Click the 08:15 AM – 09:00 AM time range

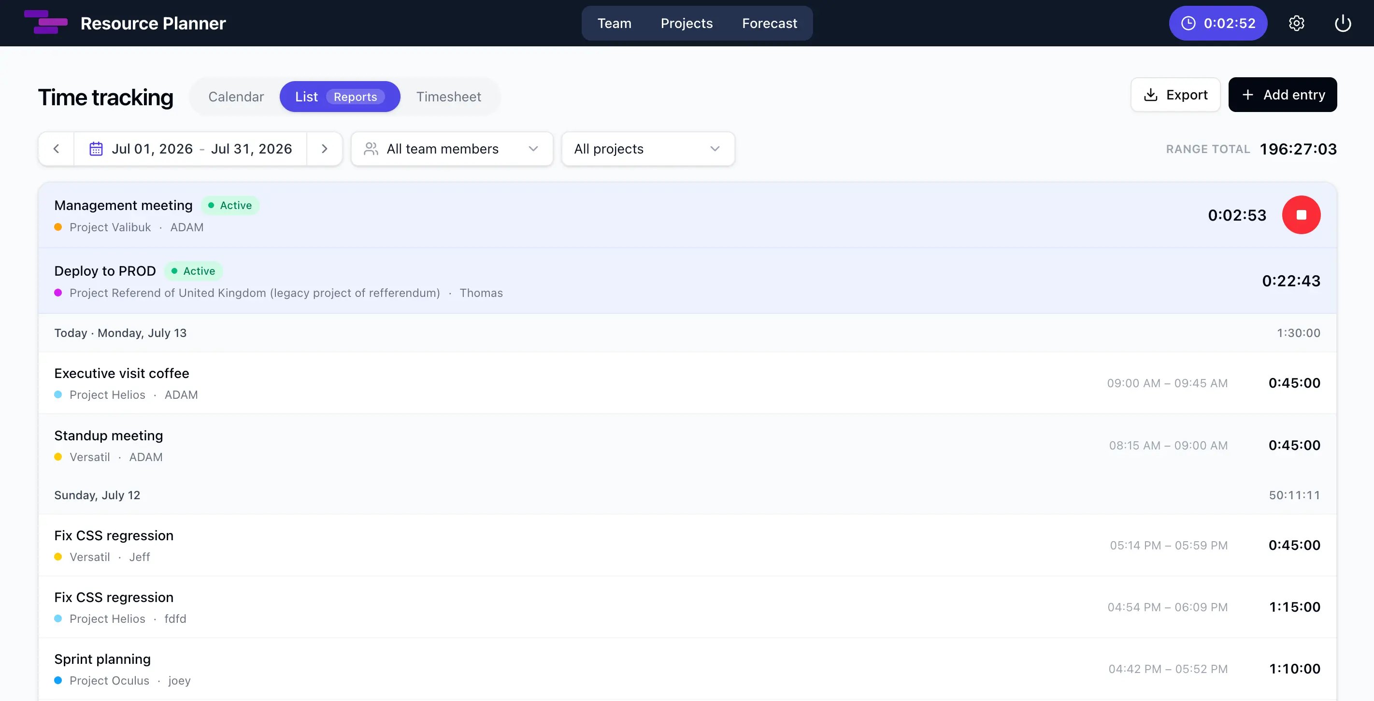(1168, 445)
